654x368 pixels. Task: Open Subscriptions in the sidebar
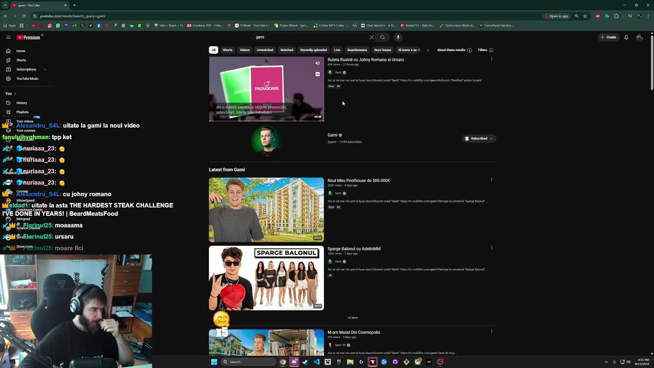26,70
